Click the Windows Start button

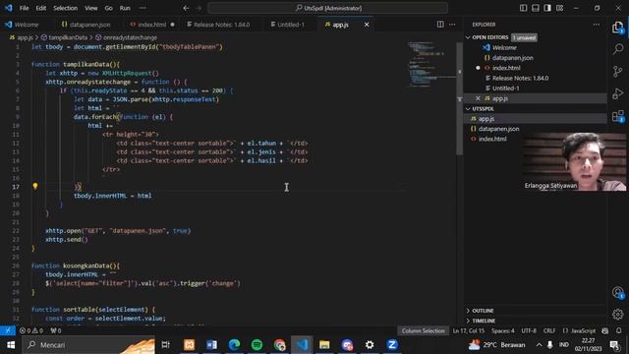[x=11, y=345]
